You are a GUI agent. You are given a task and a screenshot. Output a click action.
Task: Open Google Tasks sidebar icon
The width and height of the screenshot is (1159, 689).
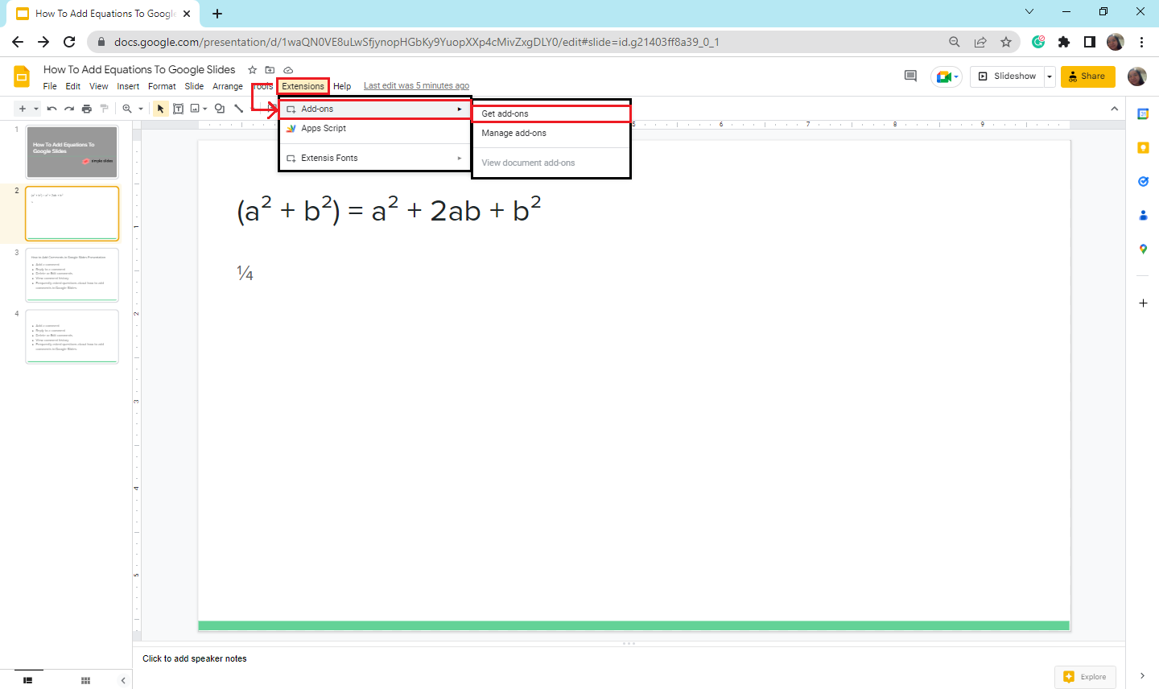click(x=1143, y=182)
